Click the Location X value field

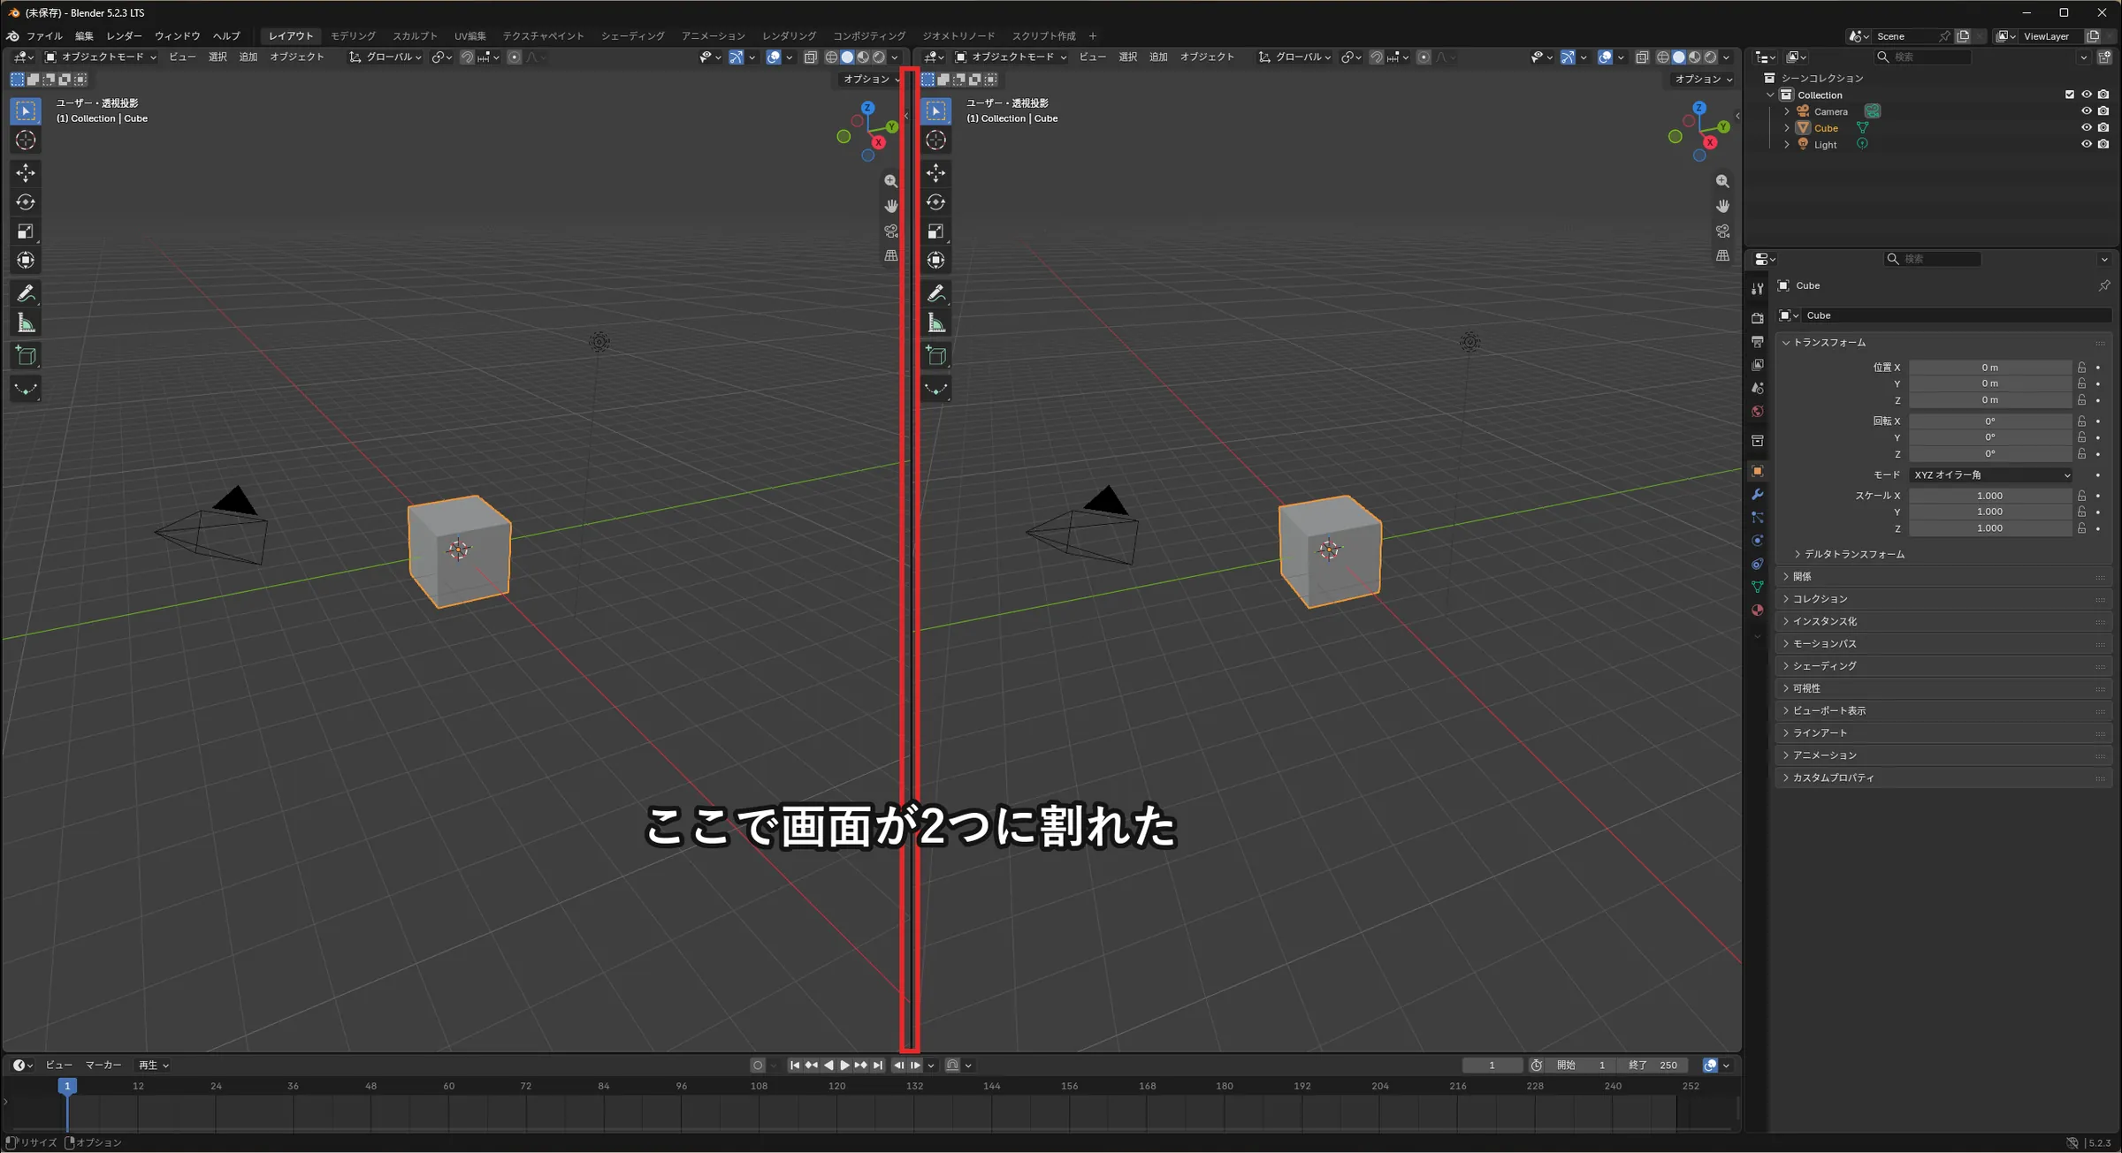[x=1989, y=368]
